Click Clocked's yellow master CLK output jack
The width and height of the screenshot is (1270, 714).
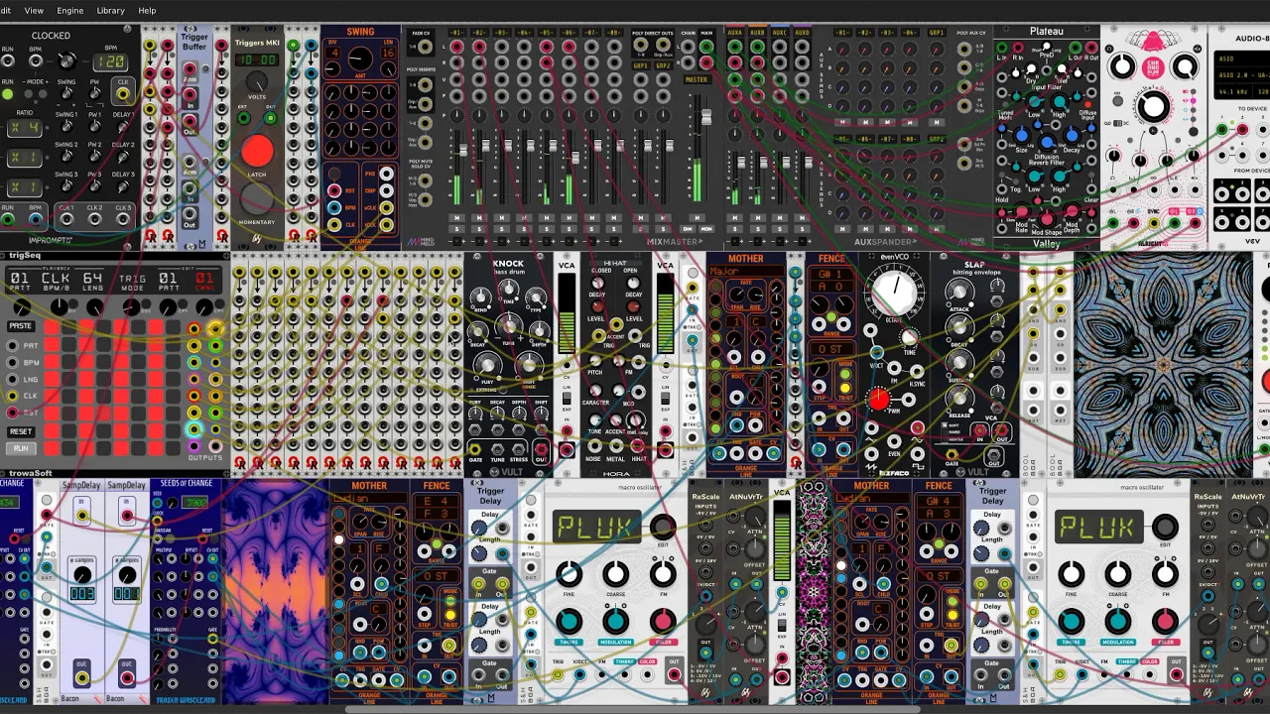[123, 93]
